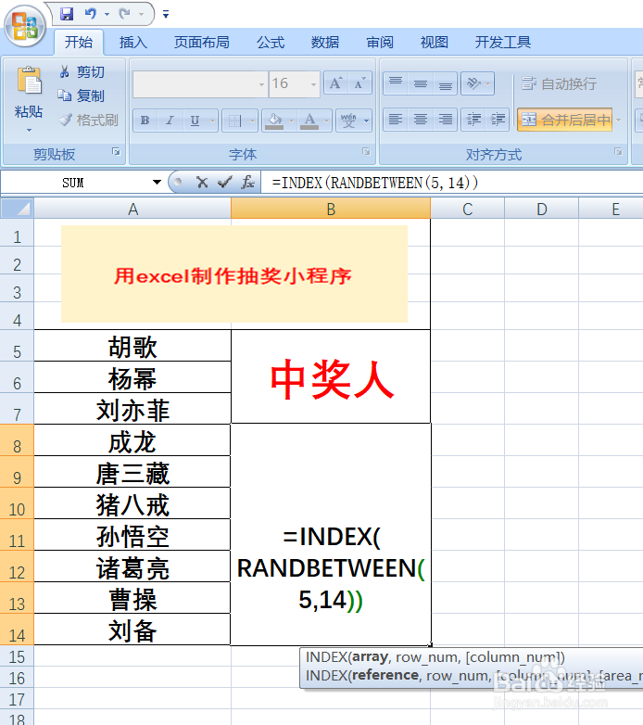Align text to bottom of cell
The width and height of the screenshot is (643, 725).
coord(446,83)
